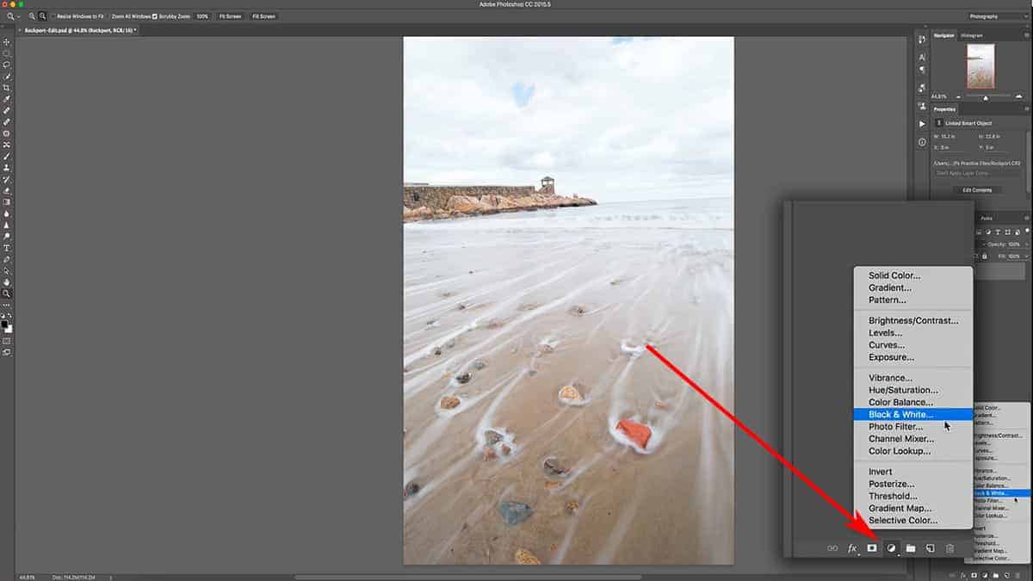The image size is (1033, 581).
Task: Select the Gradient tool
Action: click(7, 201)
